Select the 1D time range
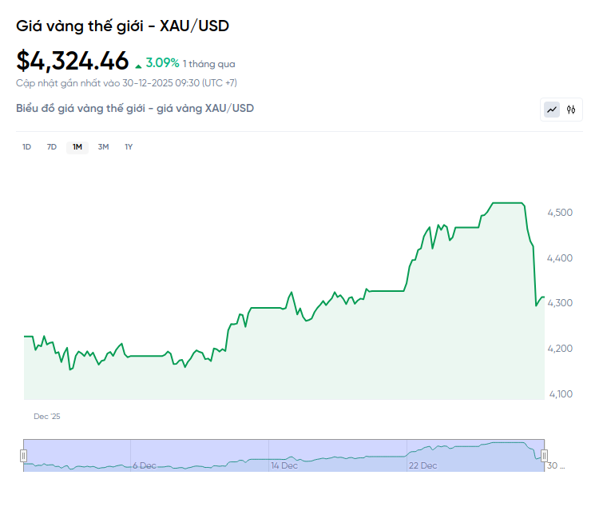The width and height of the screenshot is (599, 507). click(x=26, y=147)
